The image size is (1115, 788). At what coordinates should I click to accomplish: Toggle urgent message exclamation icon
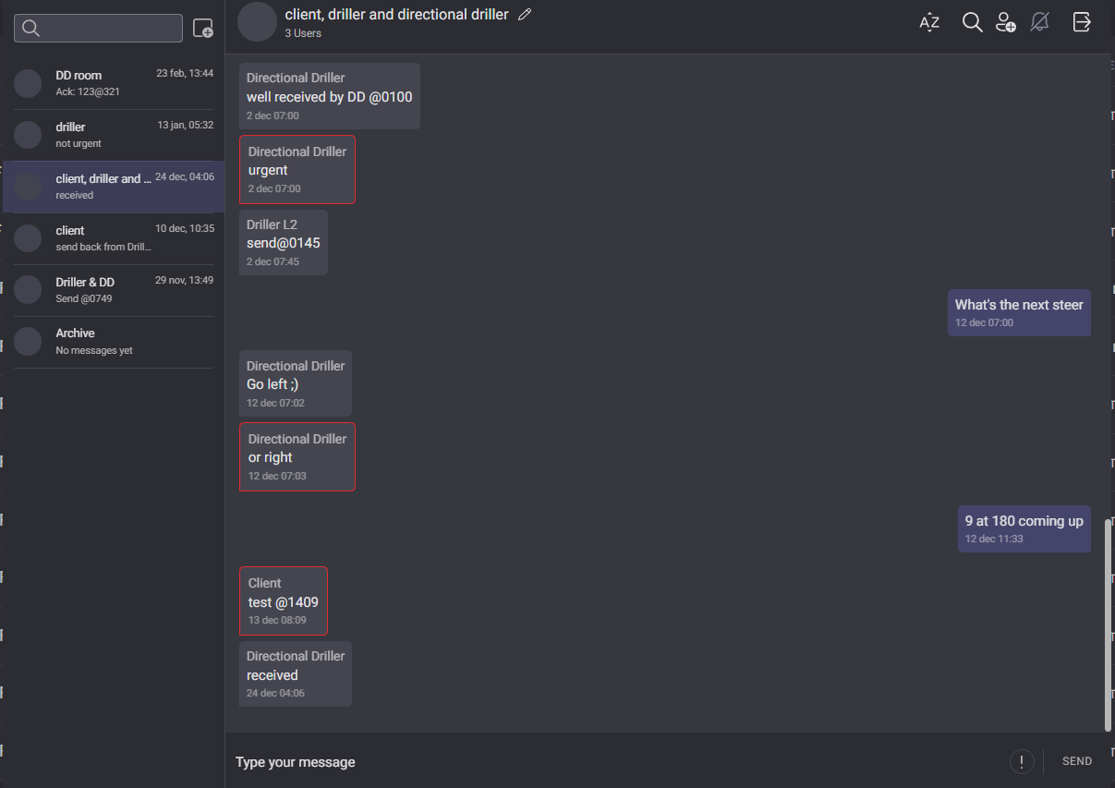pyautogui.click(x=1022, y=761)
